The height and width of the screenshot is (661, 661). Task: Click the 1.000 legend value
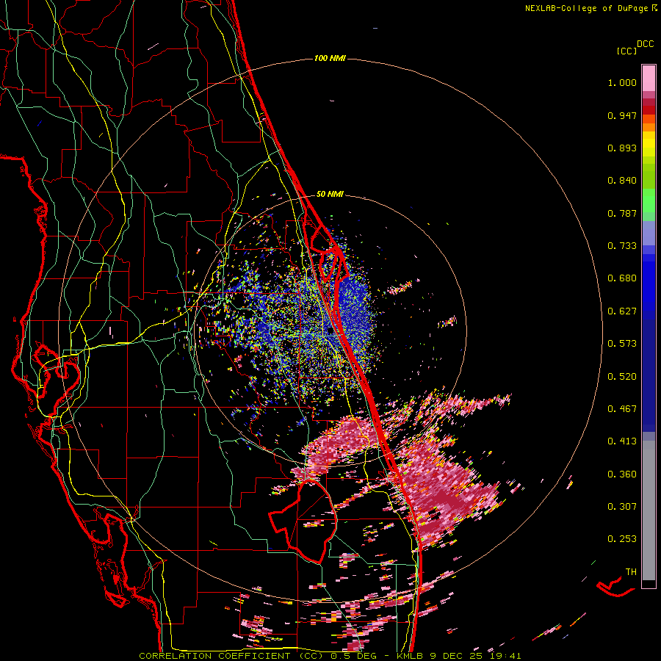(x=622, y=82)
